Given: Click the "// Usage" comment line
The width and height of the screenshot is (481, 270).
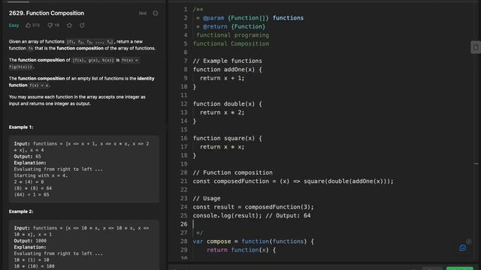Looking at the screenshot, I should (x=207, y=198).
